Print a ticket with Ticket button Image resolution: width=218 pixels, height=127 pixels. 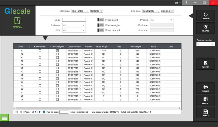coord(205,88)
